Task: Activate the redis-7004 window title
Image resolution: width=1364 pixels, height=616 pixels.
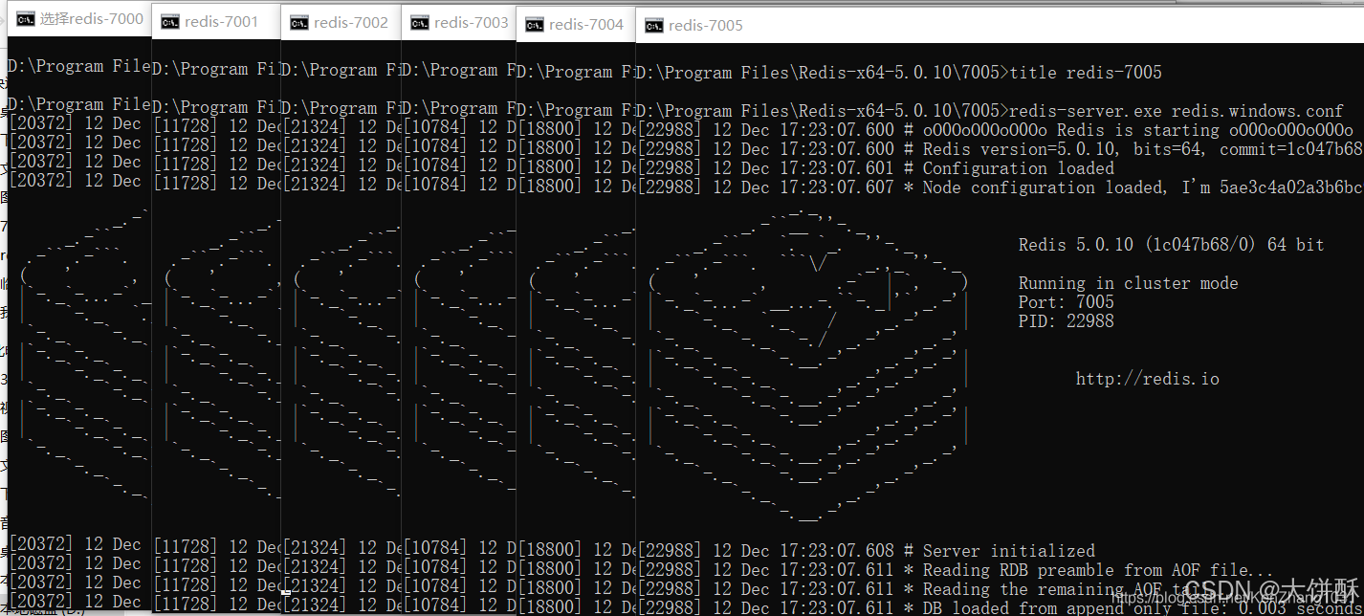Action: point(586,25)
